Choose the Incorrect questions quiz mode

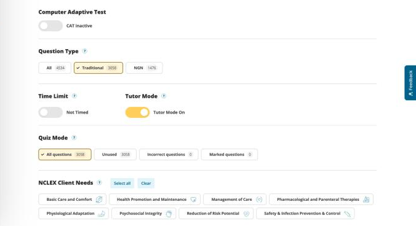point(169,155)
